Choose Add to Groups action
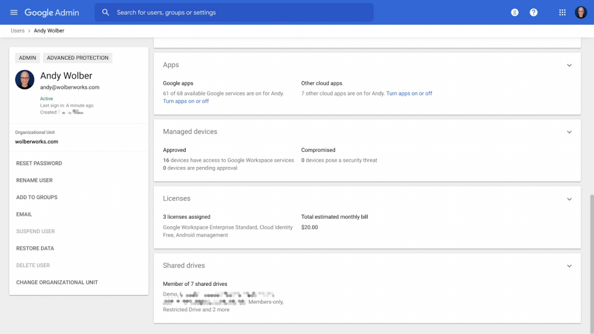 (37, 197)
